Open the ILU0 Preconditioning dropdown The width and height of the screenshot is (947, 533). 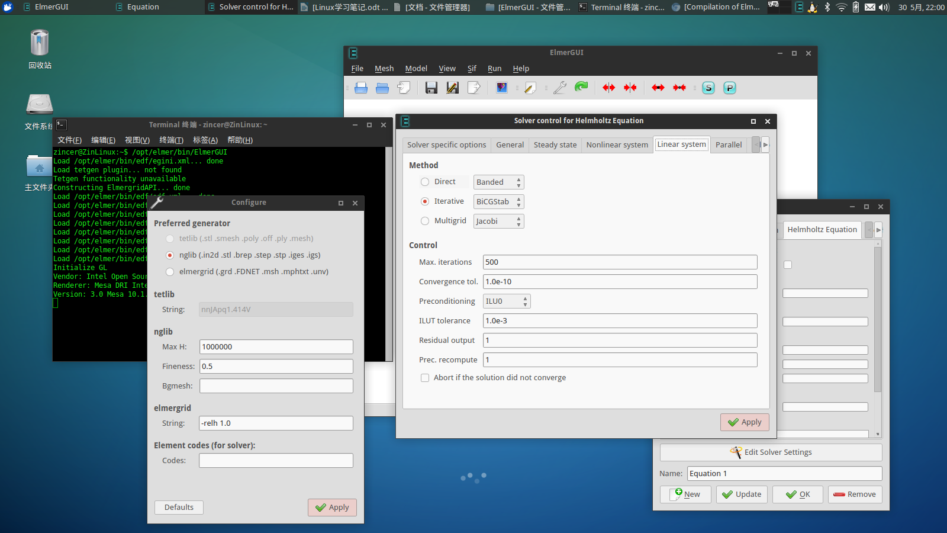point(507,301)
